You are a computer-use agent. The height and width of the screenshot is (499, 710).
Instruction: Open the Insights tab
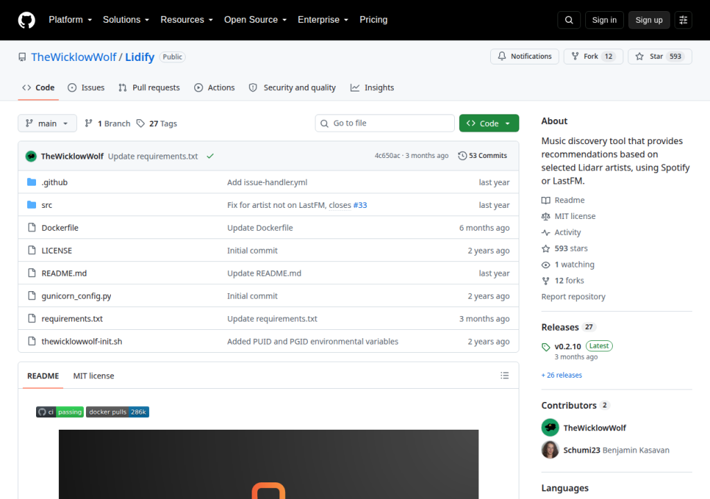(372, 87)
